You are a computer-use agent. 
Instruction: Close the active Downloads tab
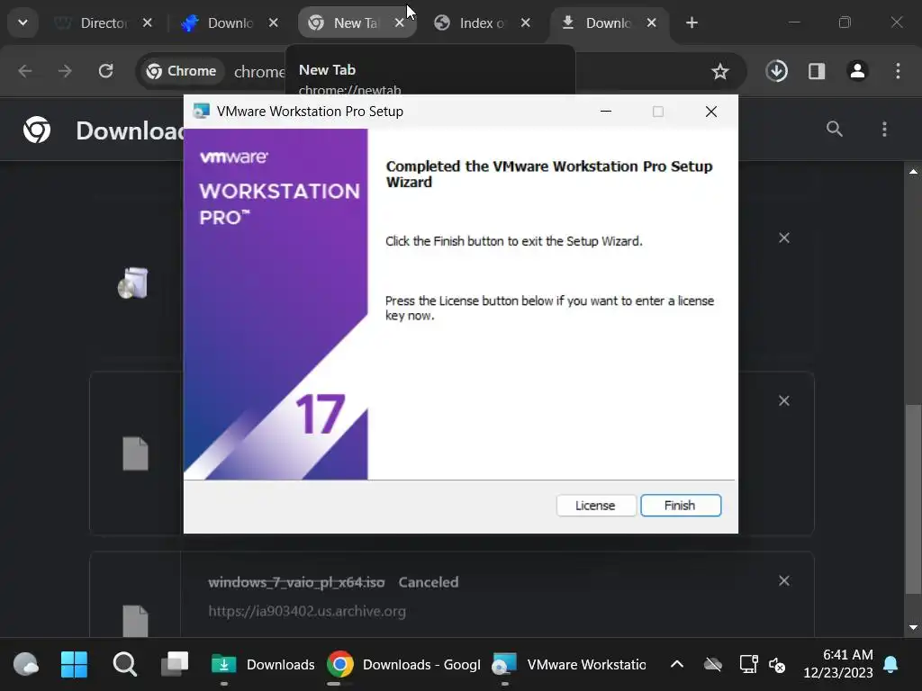click(652, 22)
